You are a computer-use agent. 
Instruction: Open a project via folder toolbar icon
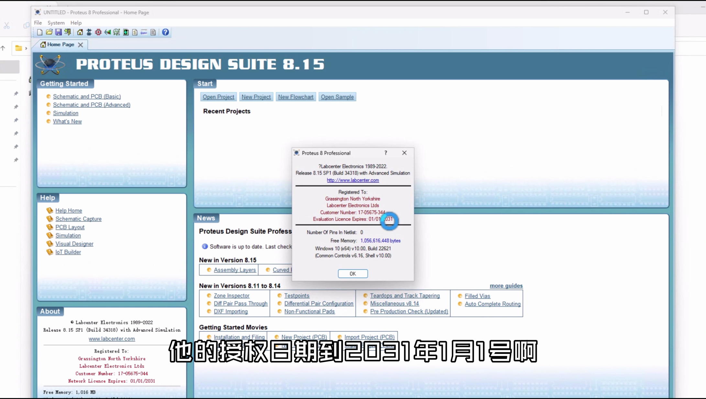[x=49, y=32]
